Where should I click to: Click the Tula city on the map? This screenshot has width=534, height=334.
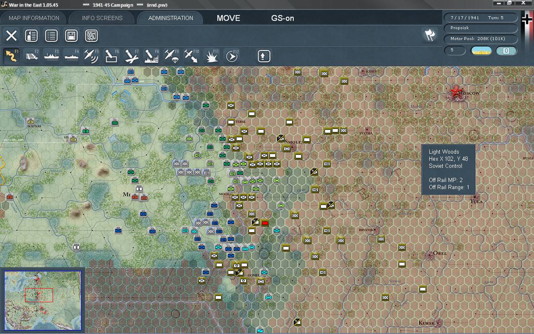[476, 197]
